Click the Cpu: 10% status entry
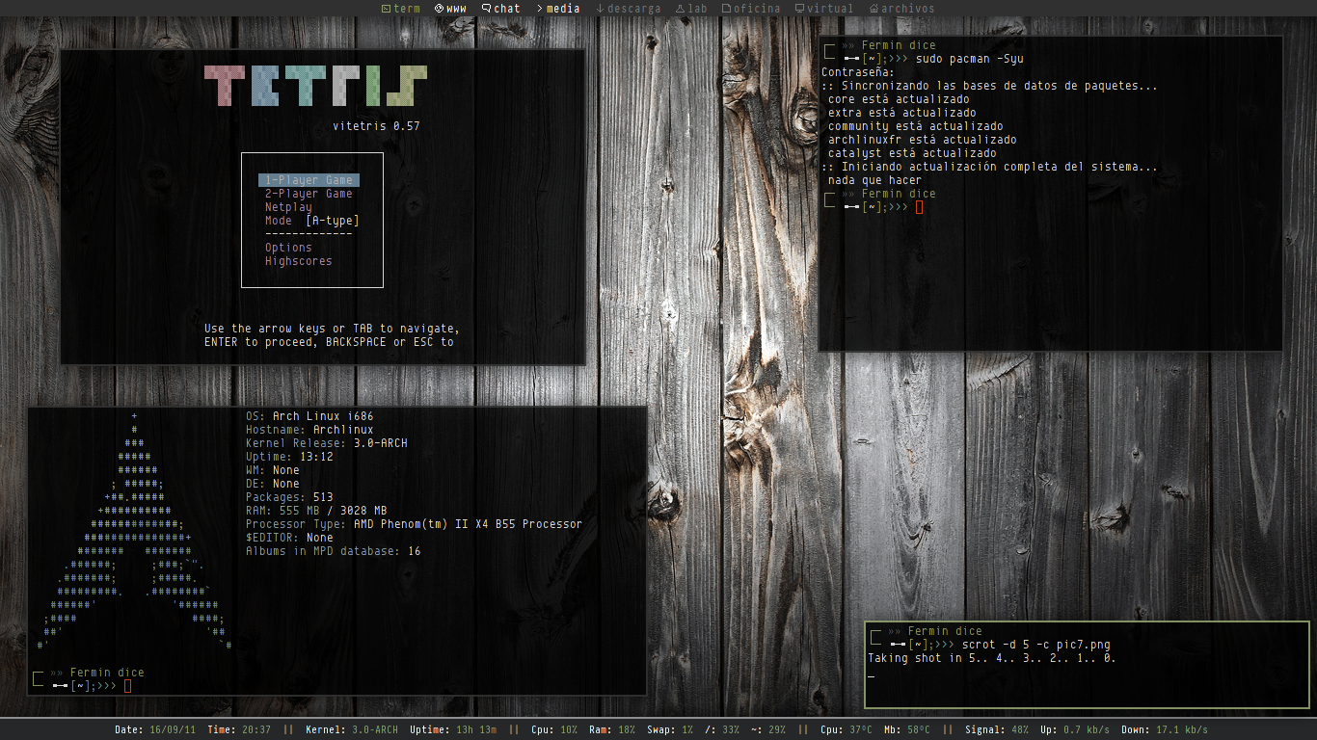Screen dimensions: 1317x740 click(554, 729)
